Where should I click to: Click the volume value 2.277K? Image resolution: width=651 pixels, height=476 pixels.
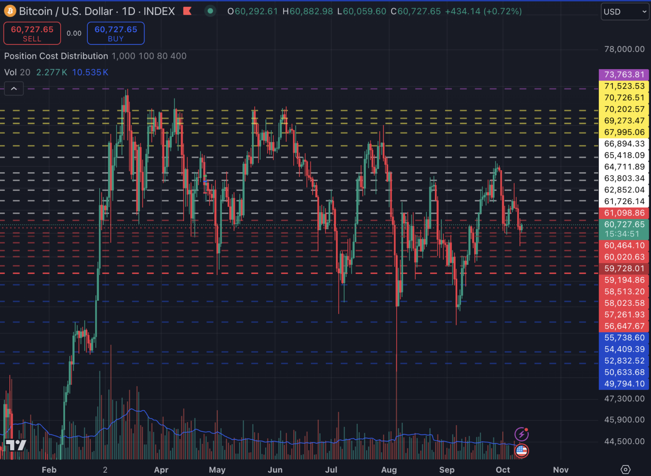pos(52,72)
